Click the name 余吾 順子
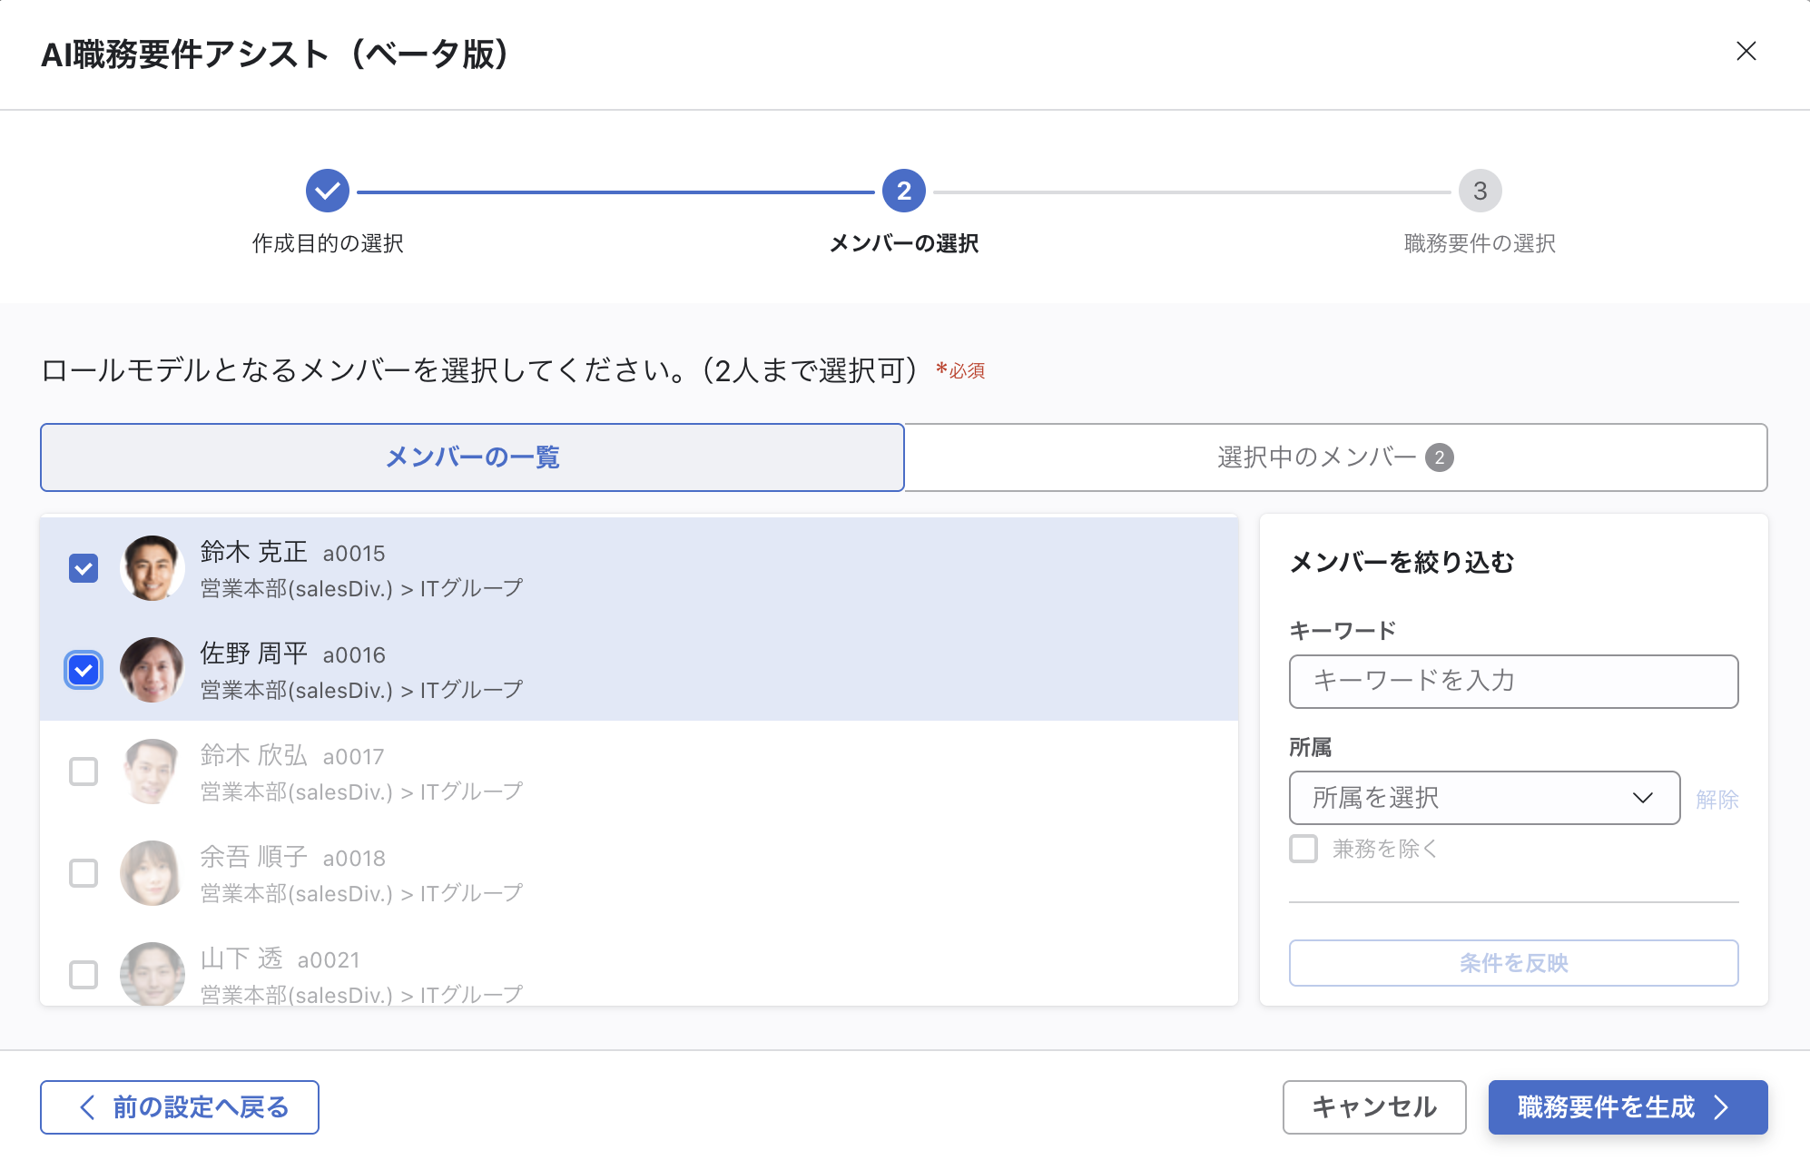The image size is (1810, 1160). [x=253, y=857]
